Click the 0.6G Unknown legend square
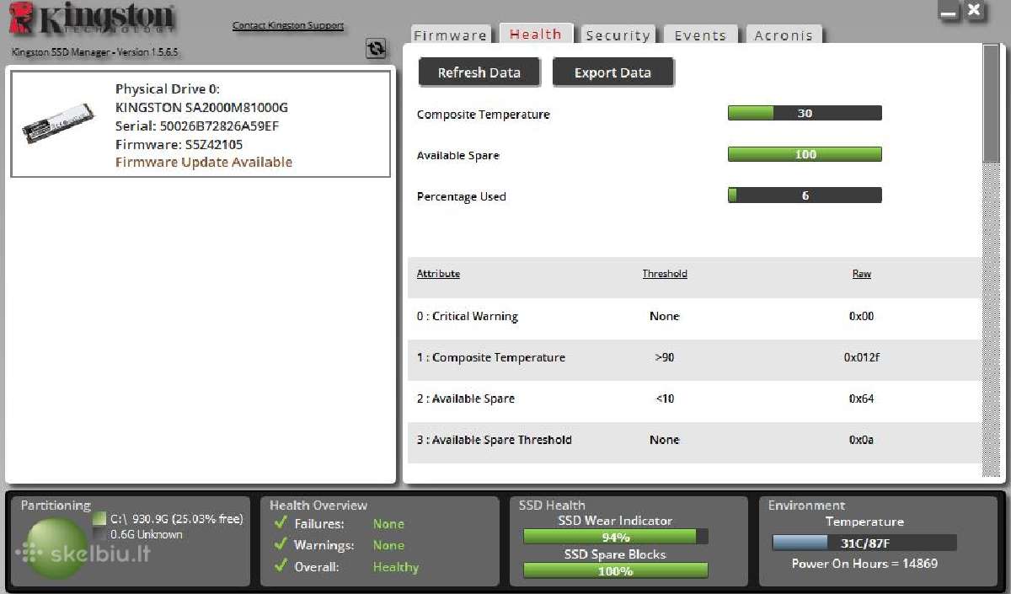1011x594 pixels. (99, 534)
